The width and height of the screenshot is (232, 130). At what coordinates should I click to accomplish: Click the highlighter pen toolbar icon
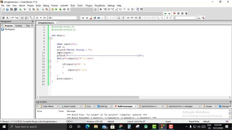click(x=91, y=18)
